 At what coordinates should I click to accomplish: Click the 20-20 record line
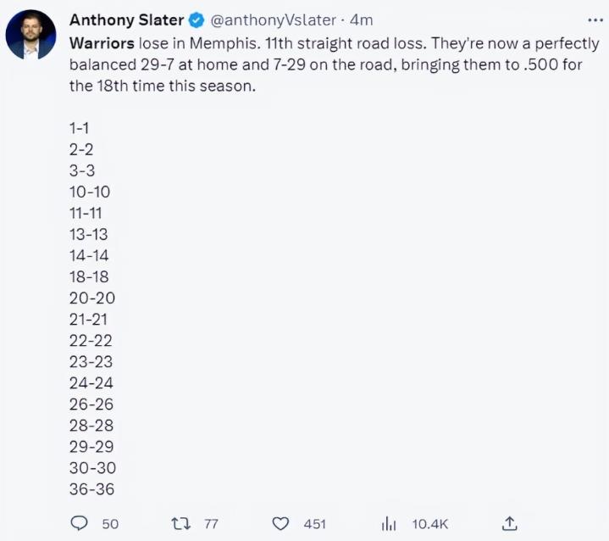tap(92, 298)
